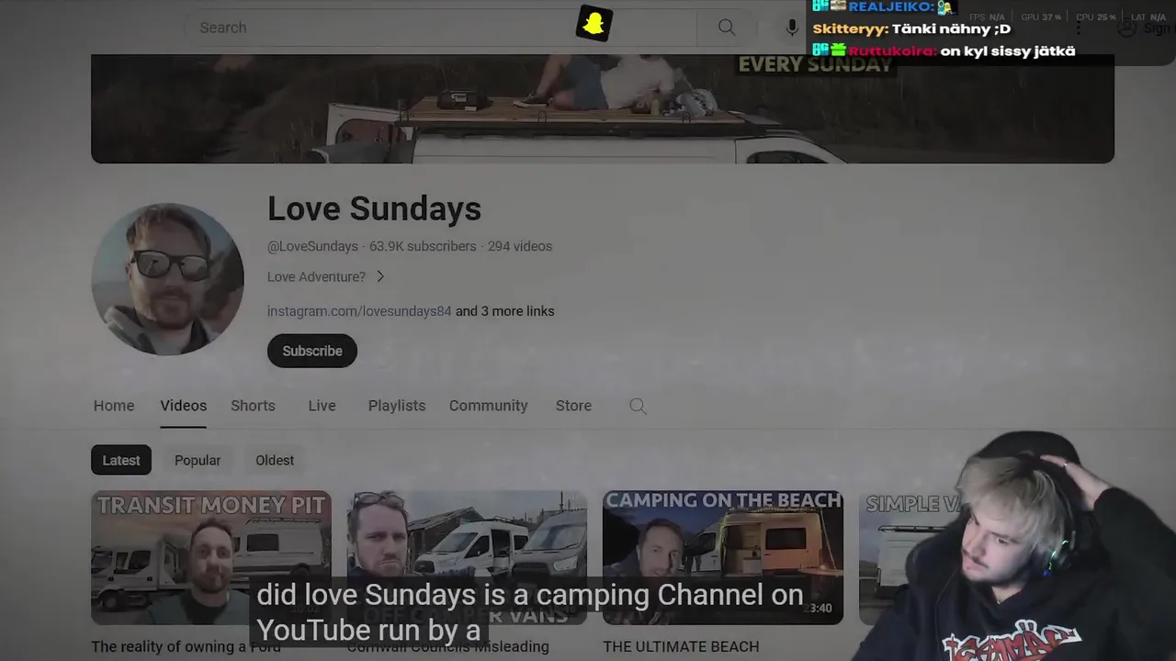
Task: Click the YouTube search input field
Action: coord(441,28)
